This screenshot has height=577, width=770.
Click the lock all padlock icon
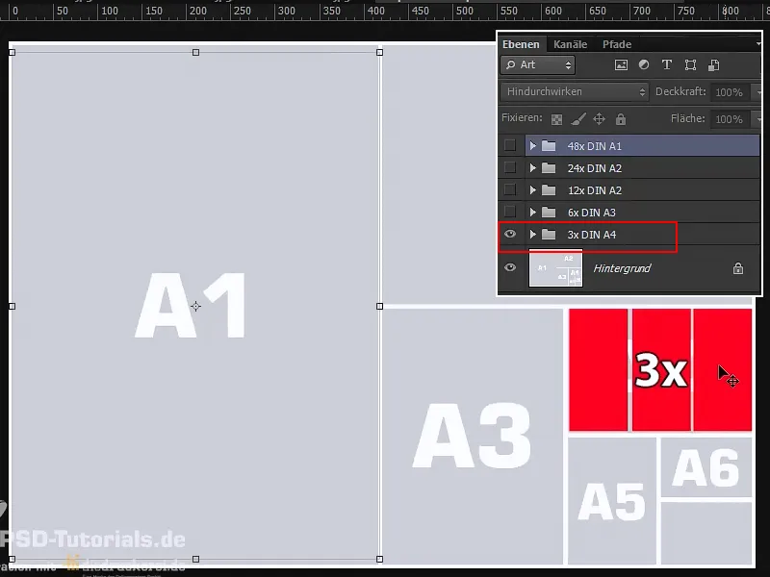tap(621, 118)
